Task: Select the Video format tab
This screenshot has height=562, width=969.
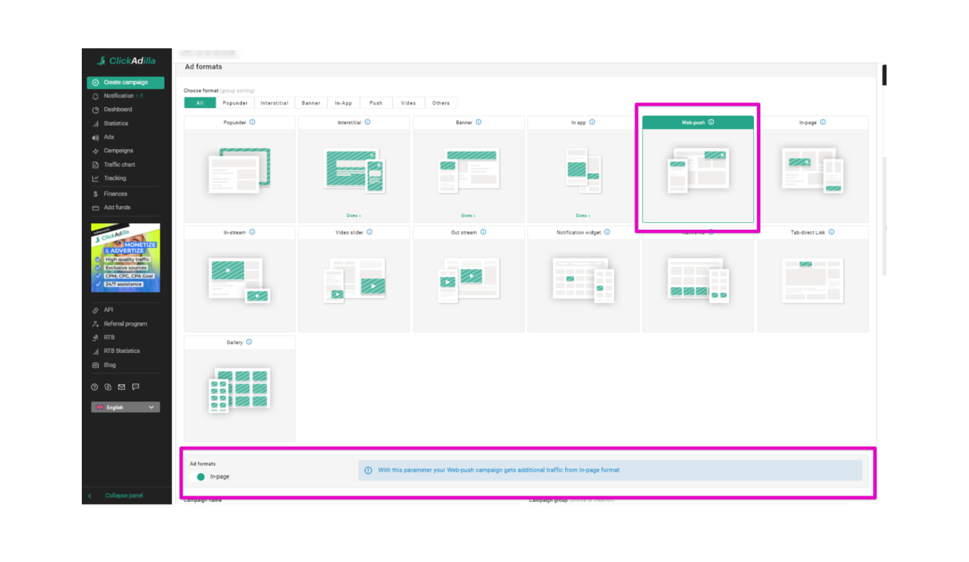Action: (408, 103)
